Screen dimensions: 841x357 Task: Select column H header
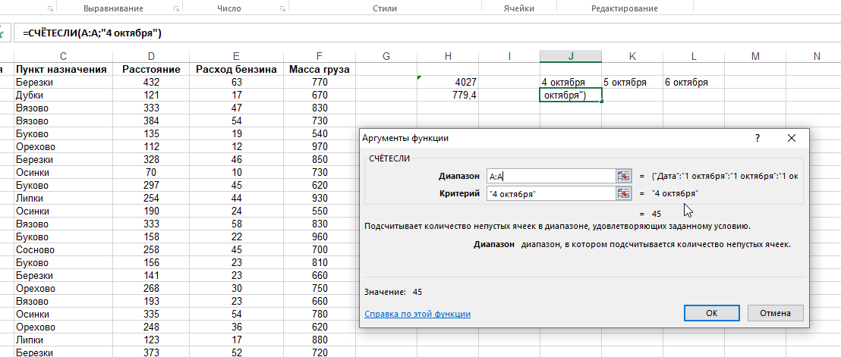click(448, 56)
